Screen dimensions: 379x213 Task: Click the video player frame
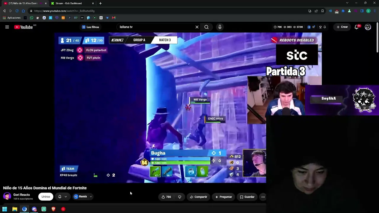point(188,108)
